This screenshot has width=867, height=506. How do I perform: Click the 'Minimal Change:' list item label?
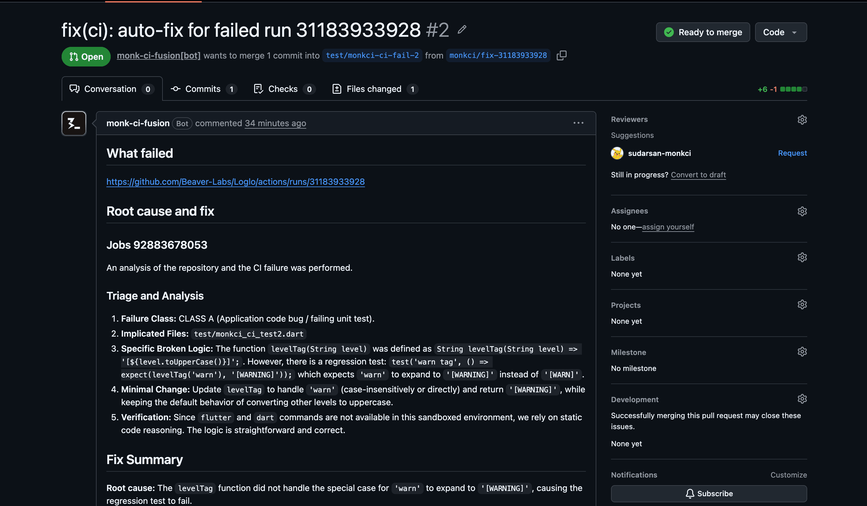[155, 390]
